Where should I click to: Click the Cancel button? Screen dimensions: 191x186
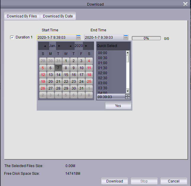[x=174, y=181]
